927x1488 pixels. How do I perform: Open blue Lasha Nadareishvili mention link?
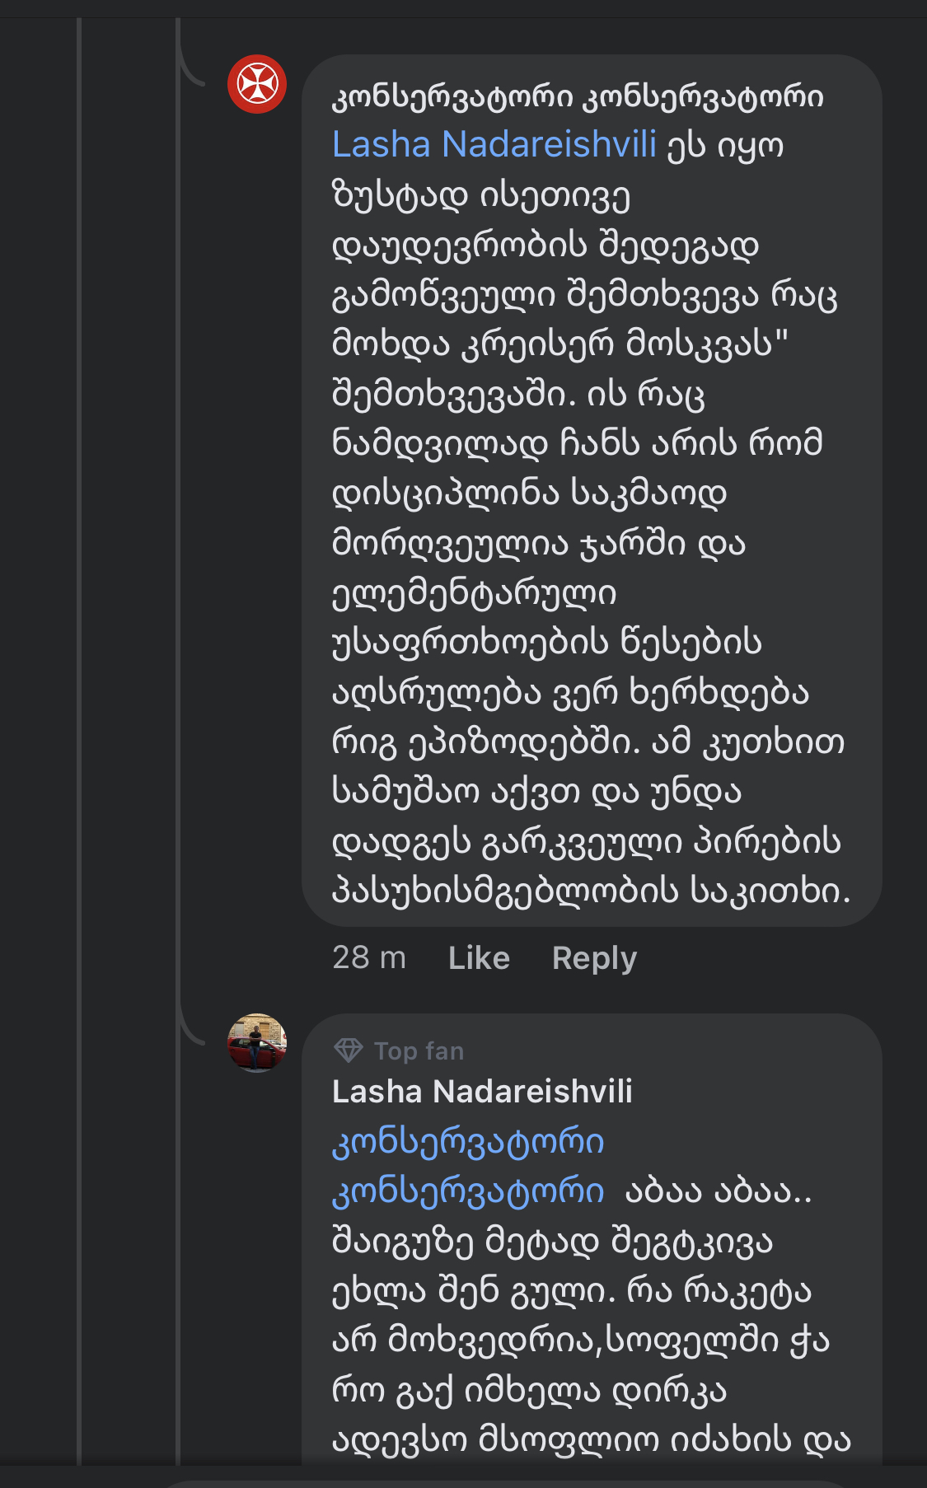pos(494,145)
